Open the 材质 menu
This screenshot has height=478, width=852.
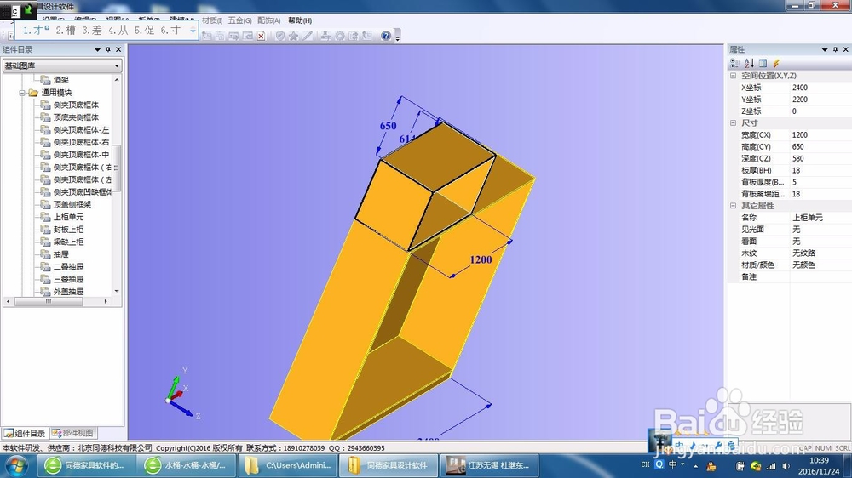212,20
